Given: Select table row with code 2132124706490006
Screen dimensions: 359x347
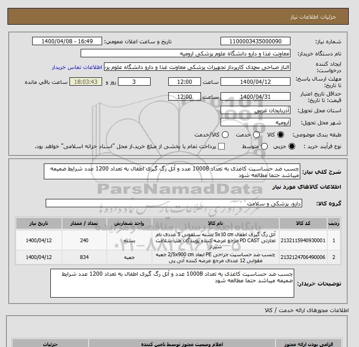Looking at the screenshot, I should click(178, 257).
